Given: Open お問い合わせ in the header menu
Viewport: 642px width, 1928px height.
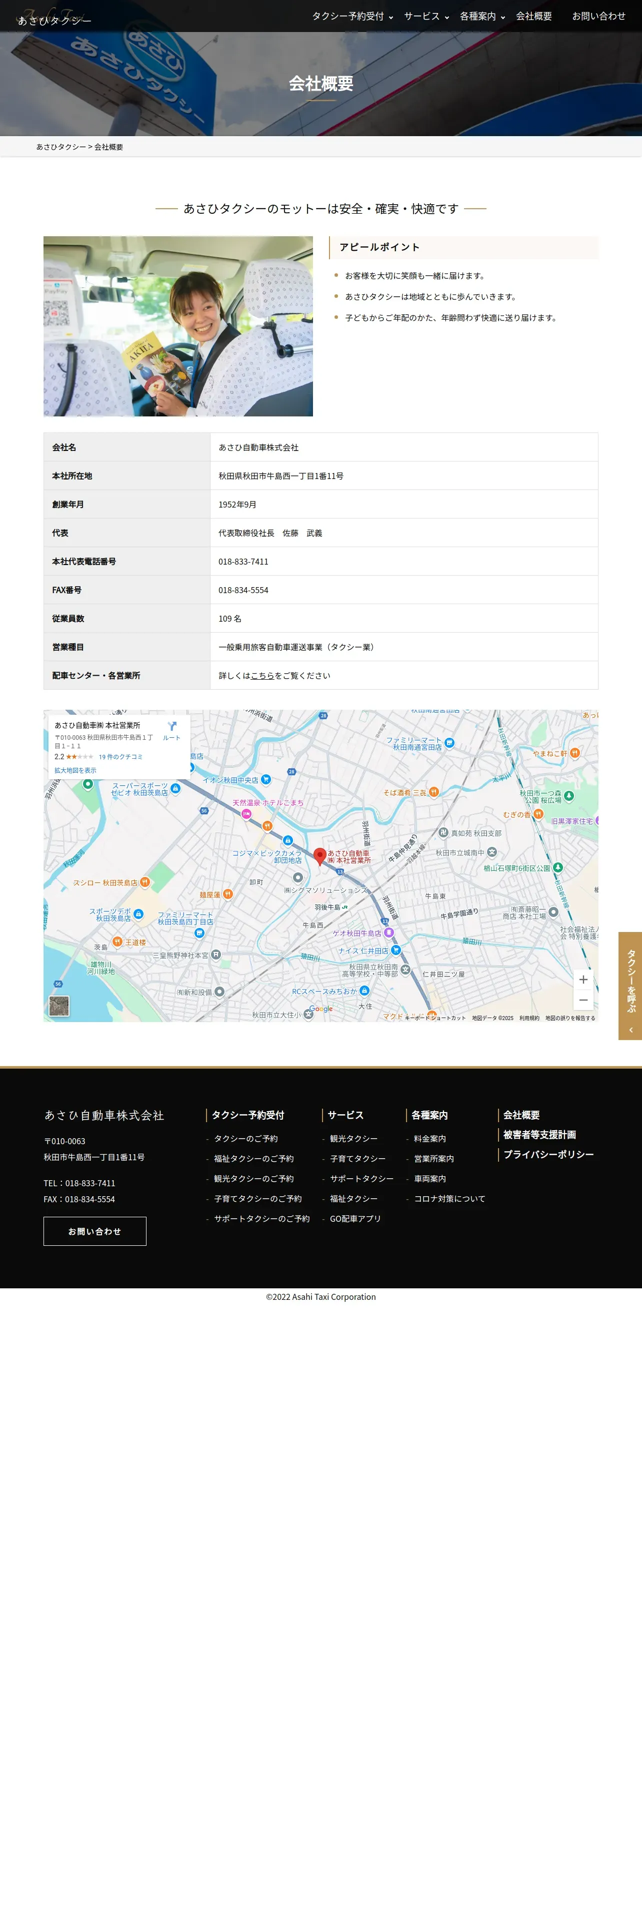Looking at the screenshot, I should (598, 16).
